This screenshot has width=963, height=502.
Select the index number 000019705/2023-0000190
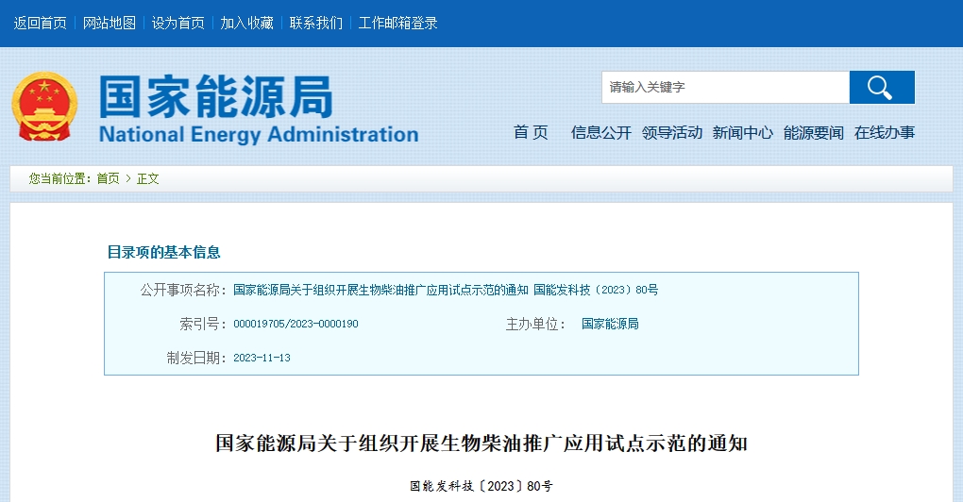[296, 324]
